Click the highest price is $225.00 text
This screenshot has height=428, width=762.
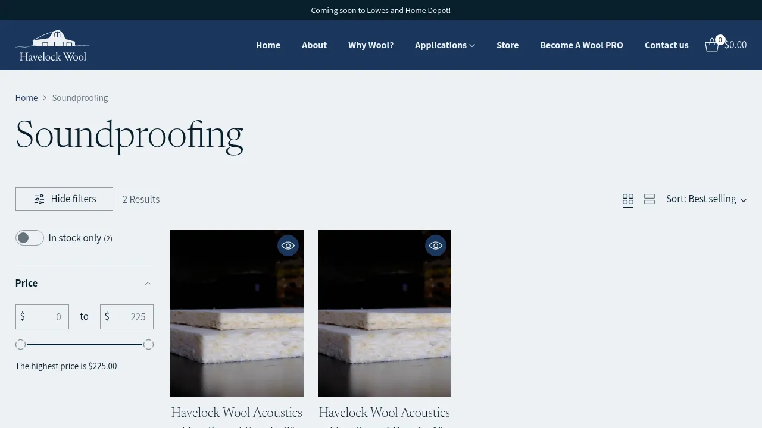[66, 366]
